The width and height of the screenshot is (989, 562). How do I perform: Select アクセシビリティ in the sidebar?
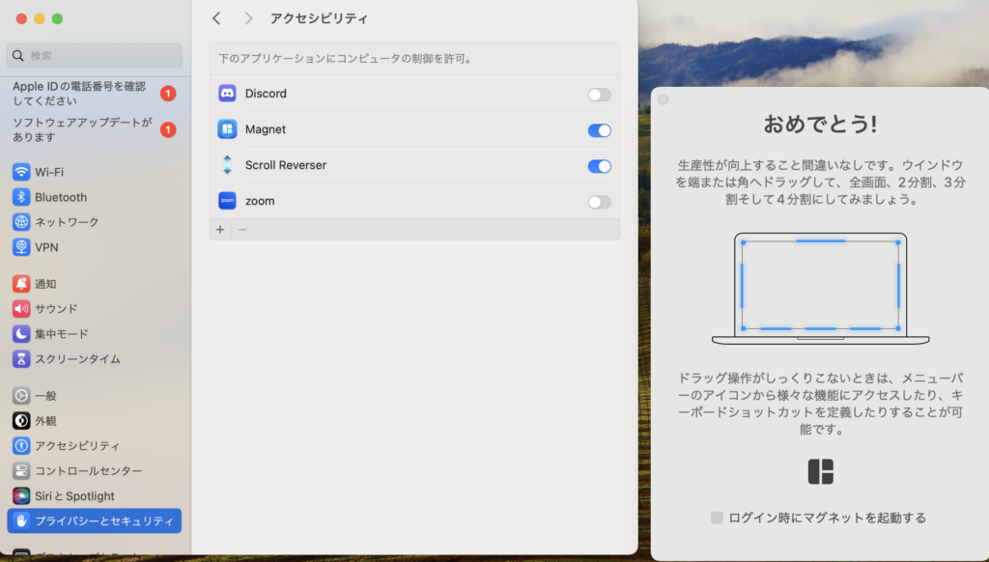pos(77,446)
